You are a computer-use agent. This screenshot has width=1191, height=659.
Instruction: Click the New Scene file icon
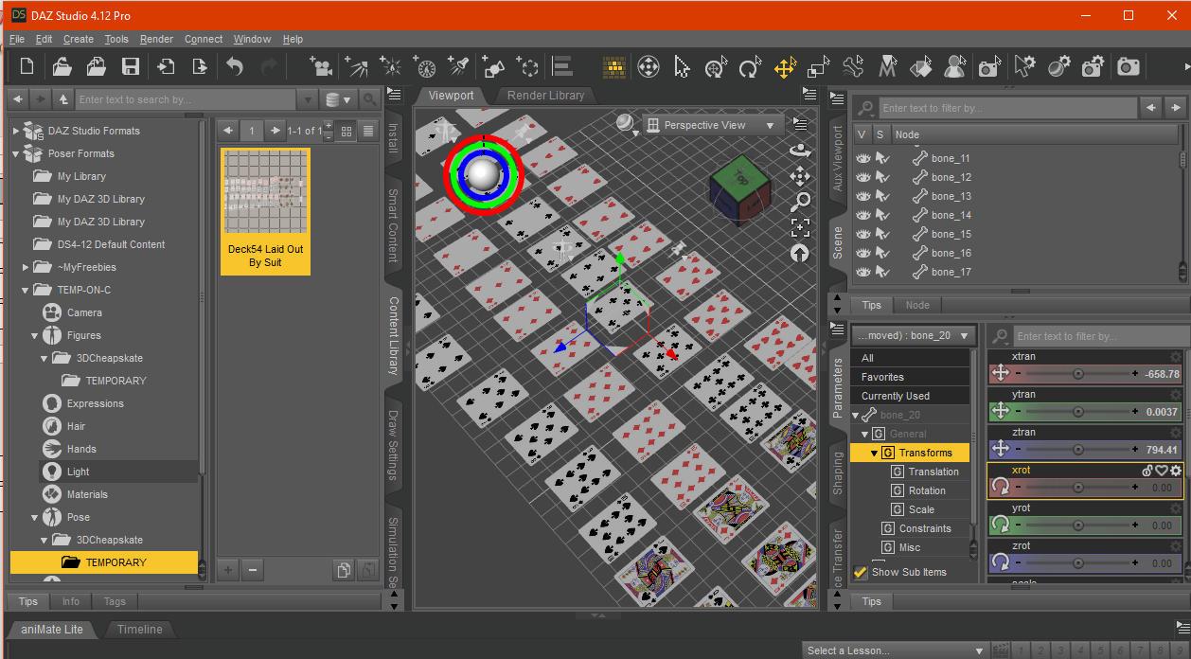coord(27,66)
